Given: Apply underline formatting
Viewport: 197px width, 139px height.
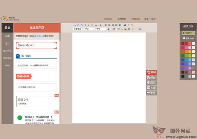Looking at the screenshot, I should point(92,25).
